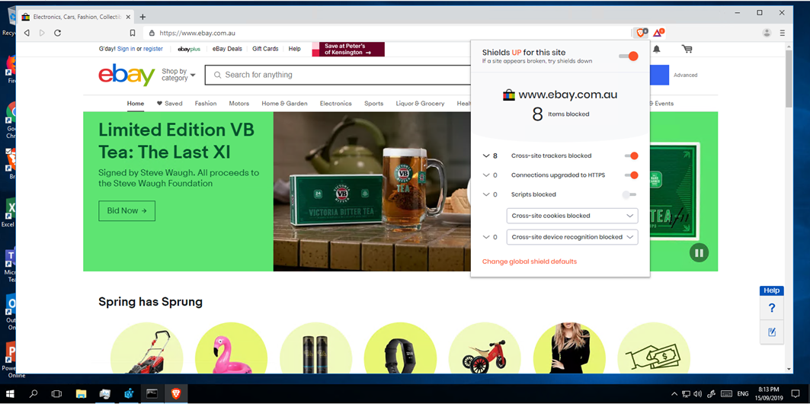The width and height of the screenshot is (810, 404).
Task: Open the Liquor & Grocery tab
Action: (420, 104)
